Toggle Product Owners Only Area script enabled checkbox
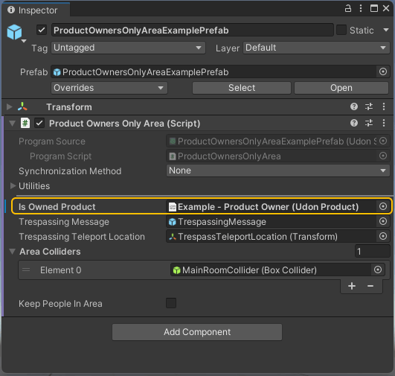395x376 pixels. (x=39, y=124)
